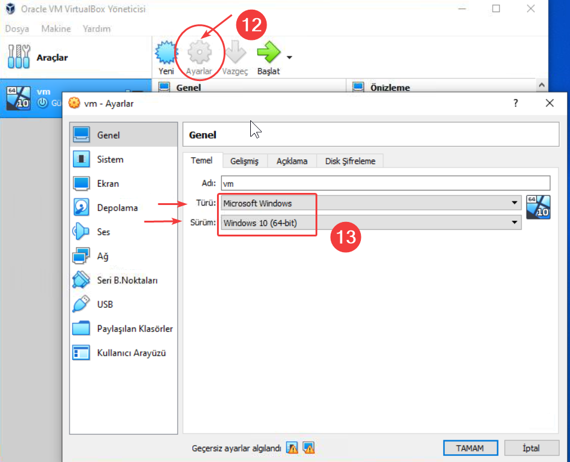
Task: Click the Araçlar label in the manager sidebar
Action: point(52,57)
